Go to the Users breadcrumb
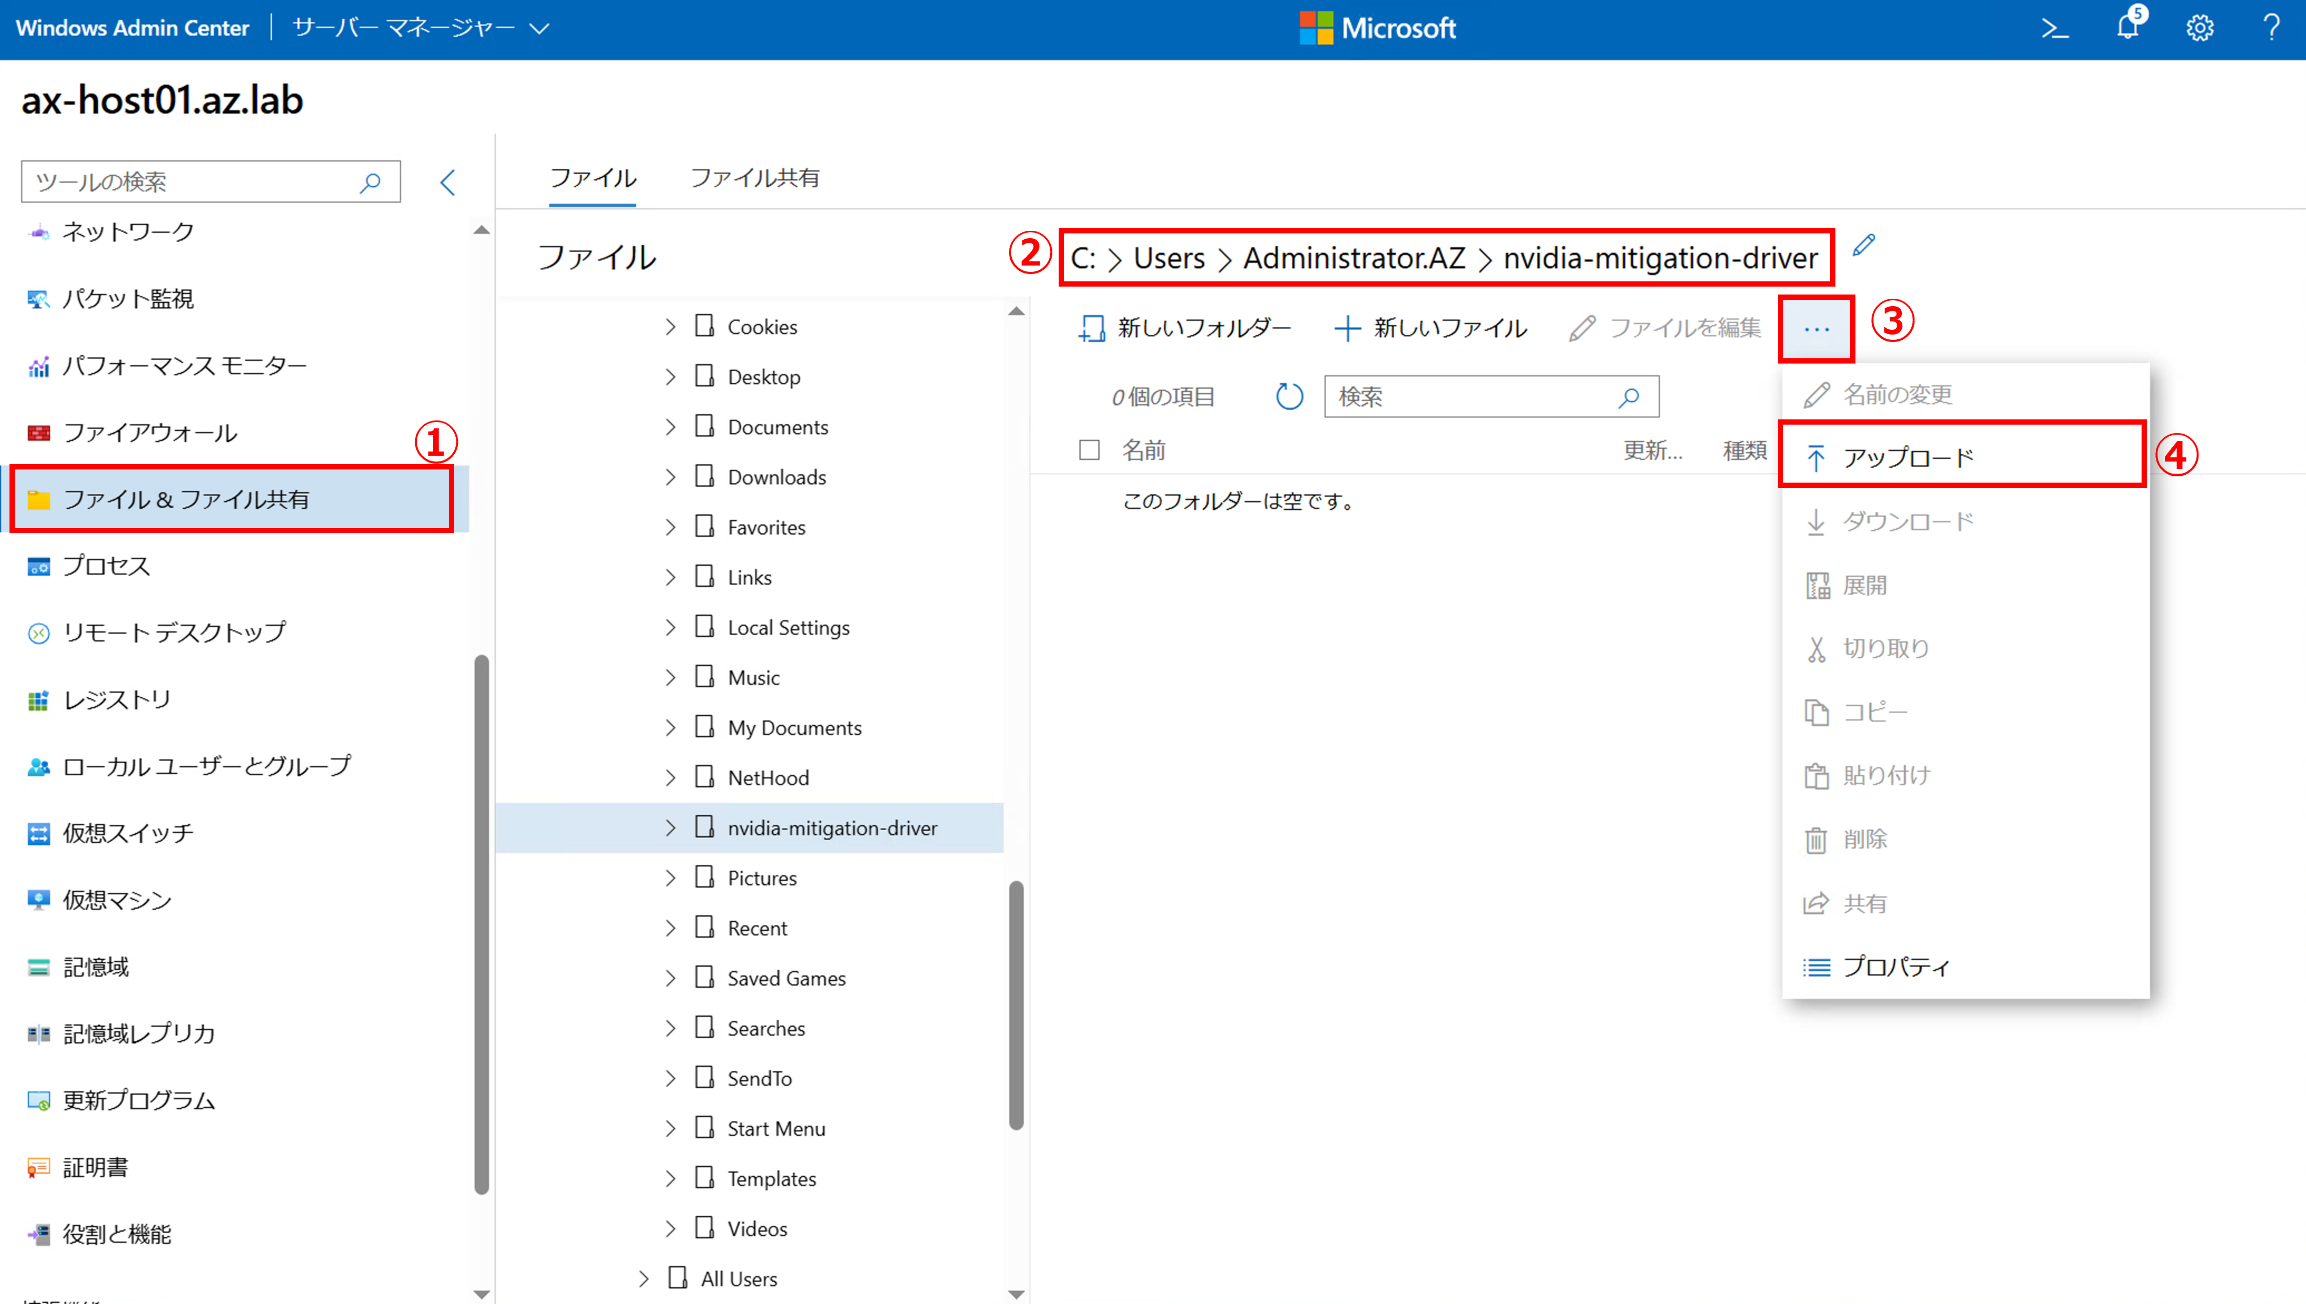2306x1304 pixels. point(1169,258)
